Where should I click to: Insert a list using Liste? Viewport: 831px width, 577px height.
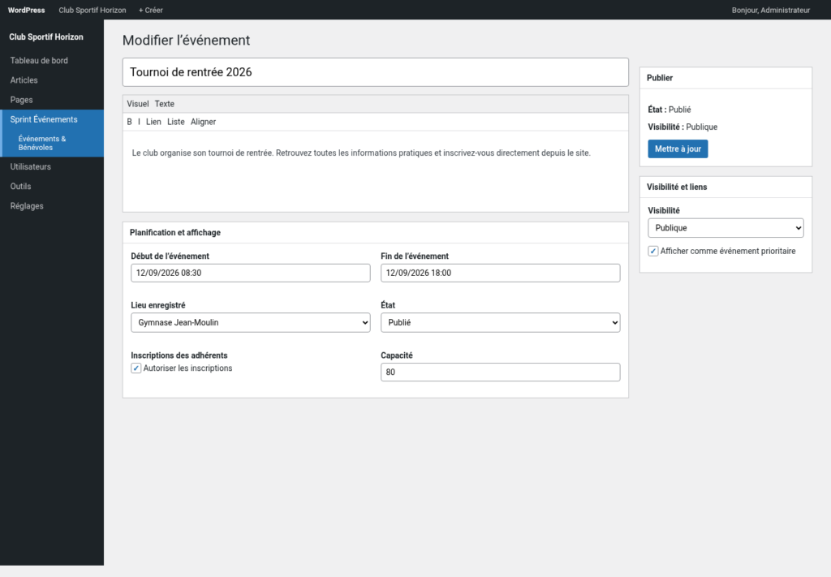(176, 122)
